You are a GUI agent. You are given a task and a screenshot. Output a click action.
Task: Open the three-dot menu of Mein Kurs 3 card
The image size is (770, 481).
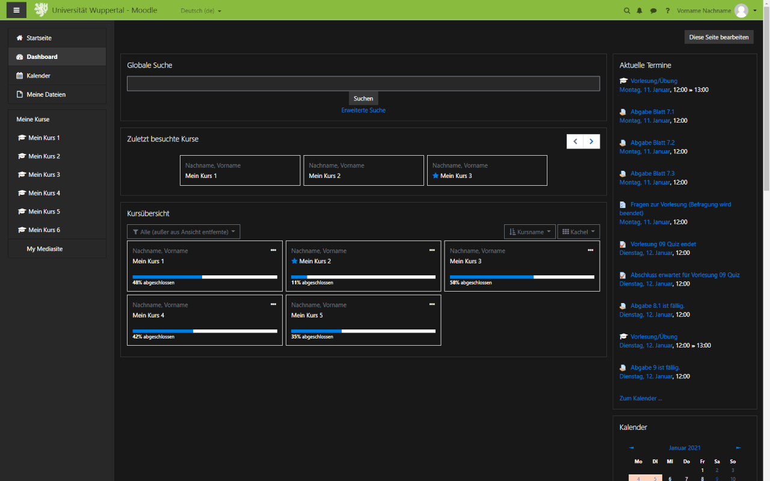coord(590,250)
